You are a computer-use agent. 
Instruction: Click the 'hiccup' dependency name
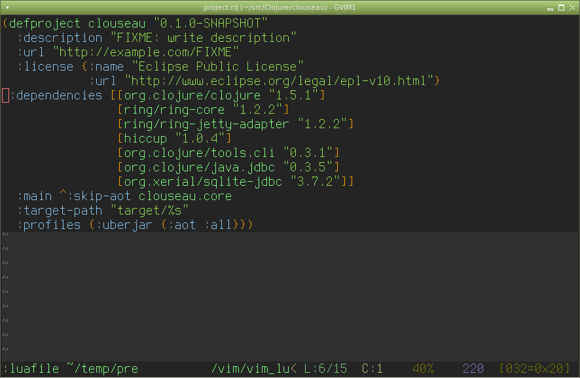point(146,139)
